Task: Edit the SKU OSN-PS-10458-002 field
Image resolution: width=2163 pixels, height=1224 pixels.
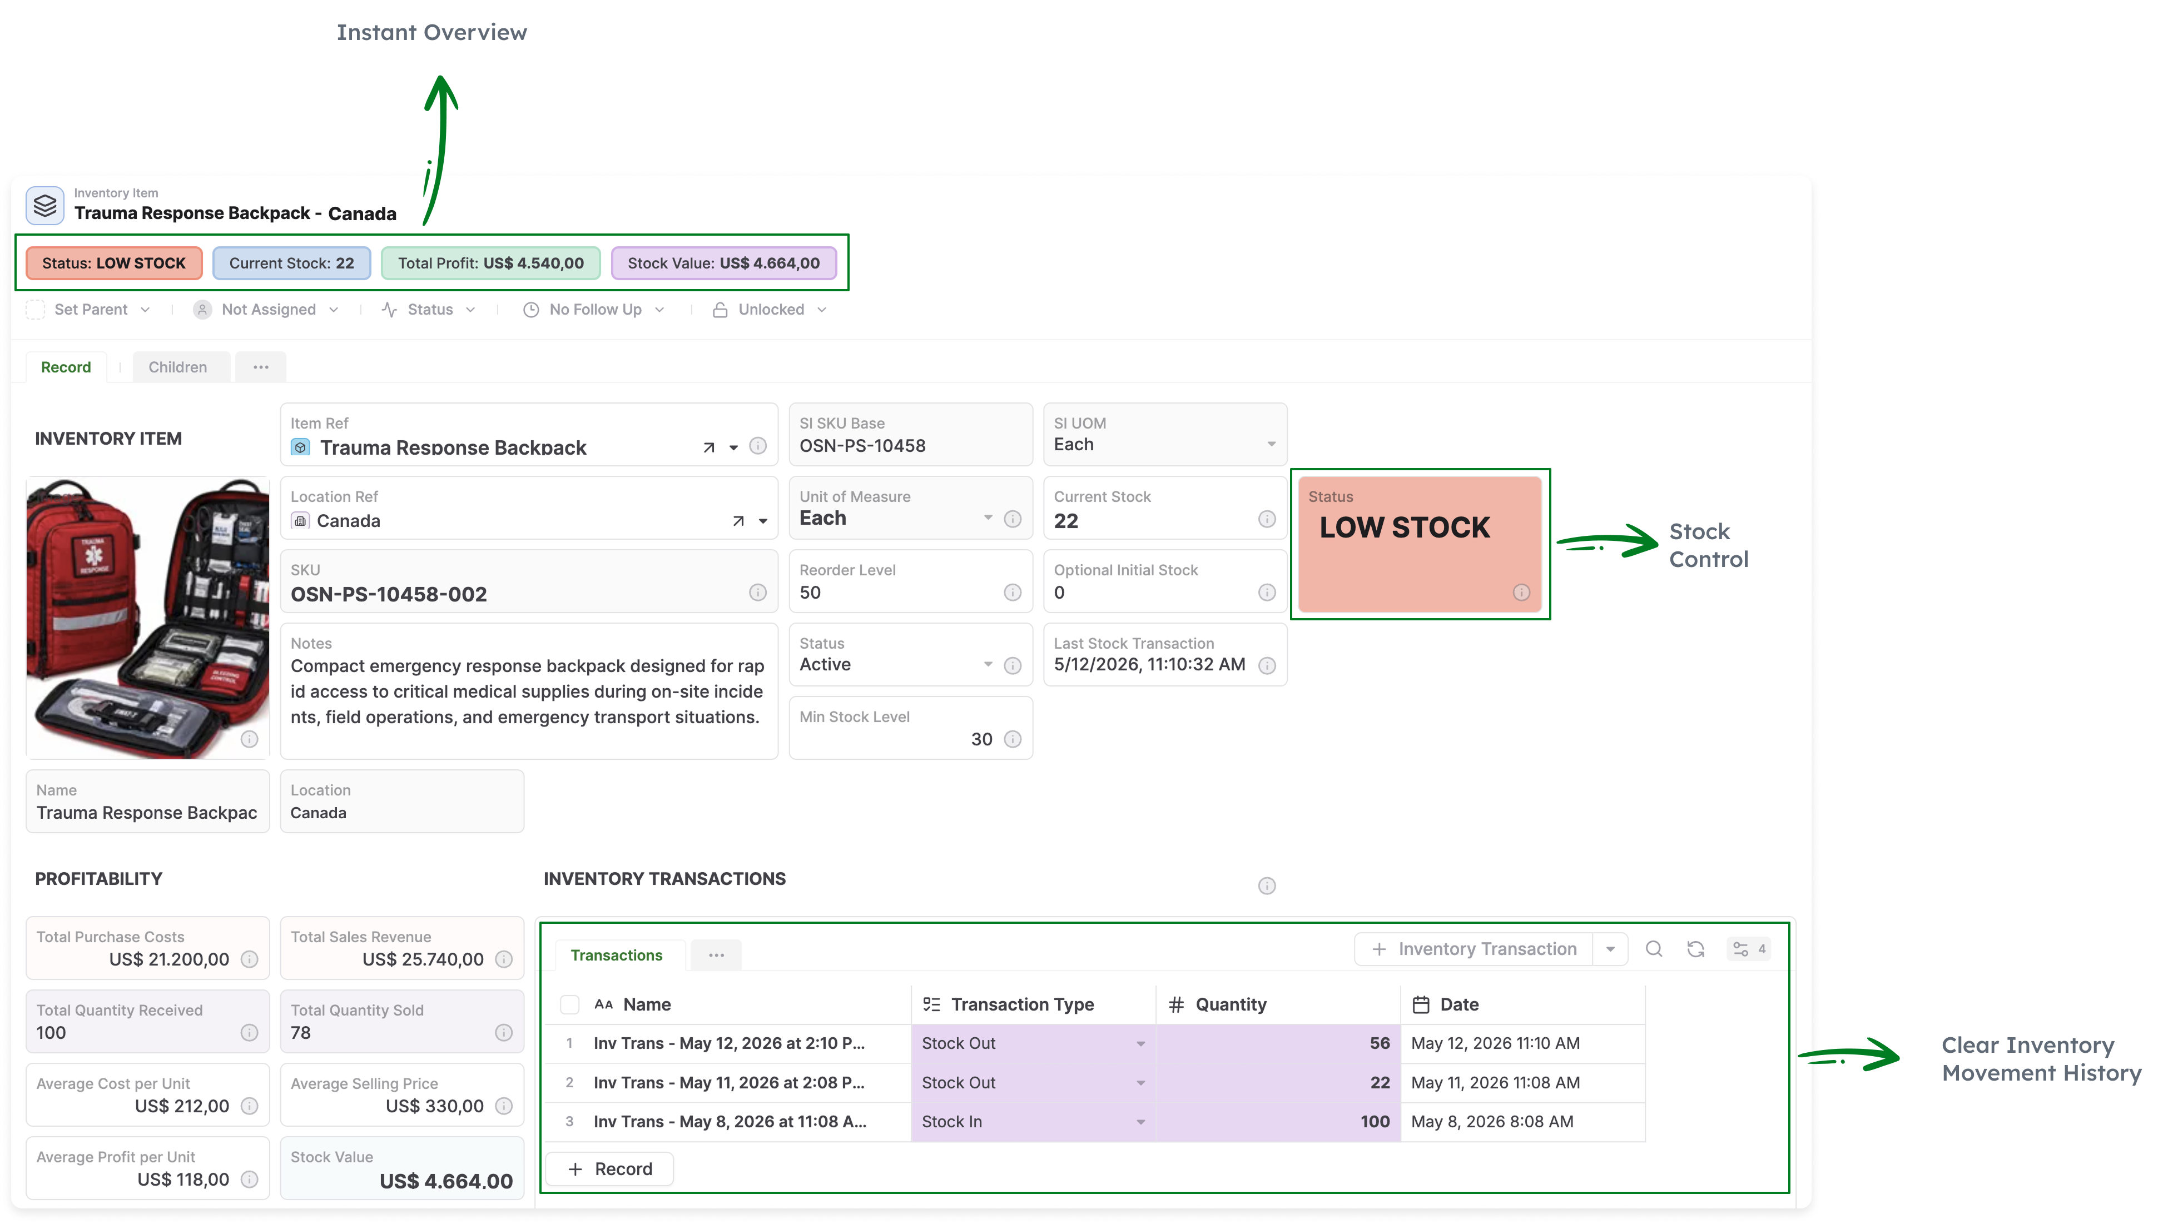Action: click(529, 582)
